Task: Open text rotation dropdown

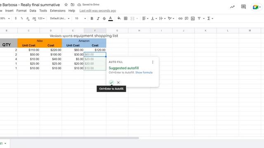Action: 171,18
